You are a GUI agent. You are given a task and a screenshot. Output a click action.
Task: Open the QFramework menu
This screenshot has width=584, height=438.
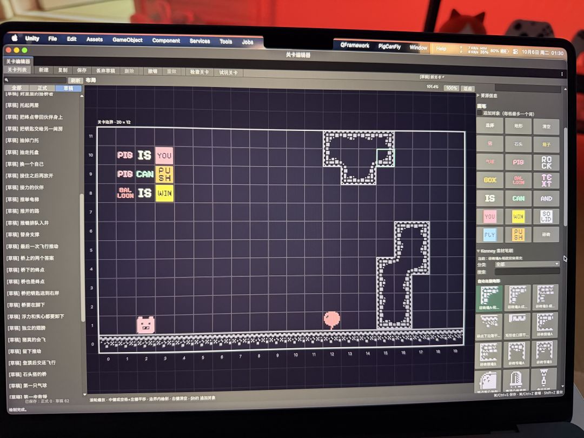pyautogui.click(x=355, y=45)
